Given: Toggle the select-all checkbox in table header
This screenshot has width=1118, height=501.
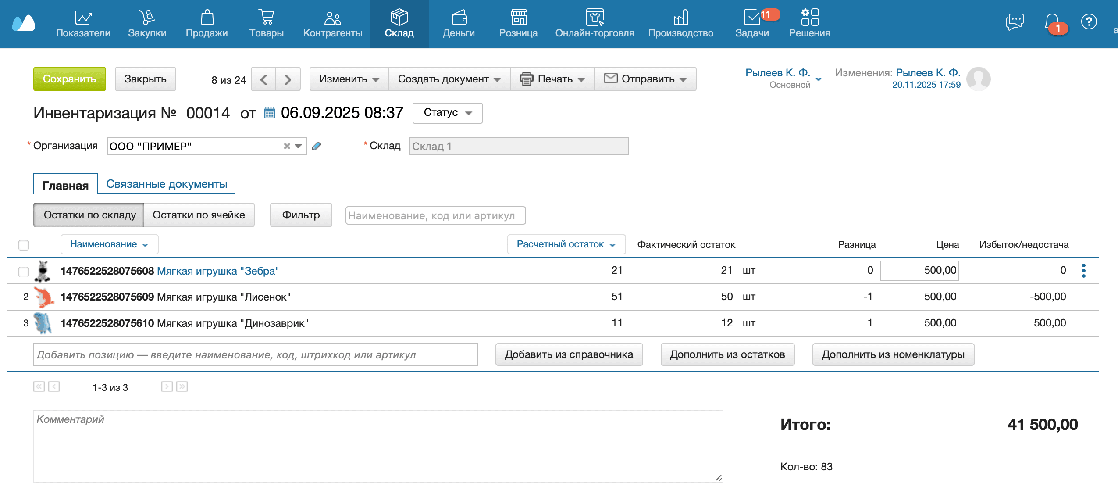Looking at the screenshot, I should pos(24,245).
